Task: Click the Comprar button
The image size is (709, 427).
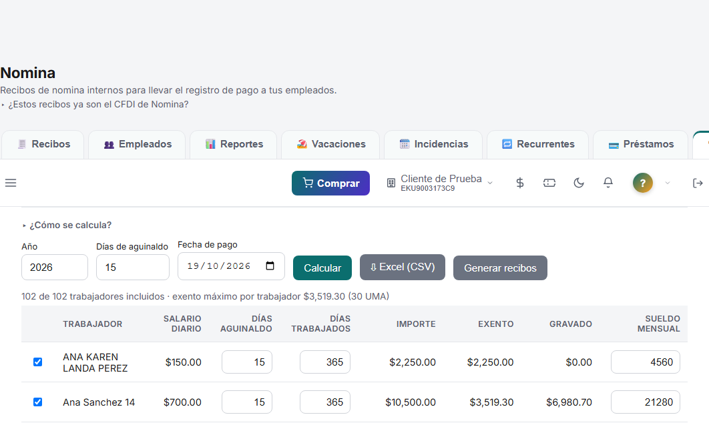Action: tap(330, 183)
